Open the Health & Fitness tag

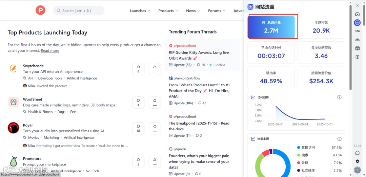(40, 112)
